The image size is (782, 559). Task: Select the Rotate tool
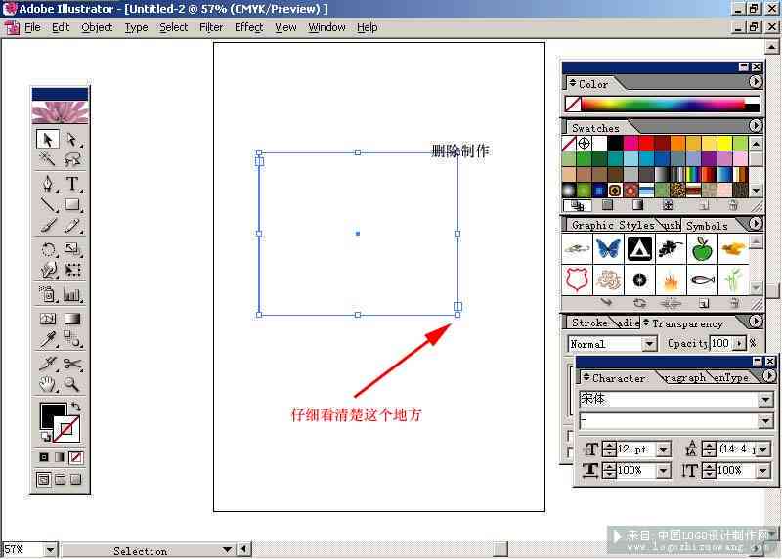coord(47,249)
